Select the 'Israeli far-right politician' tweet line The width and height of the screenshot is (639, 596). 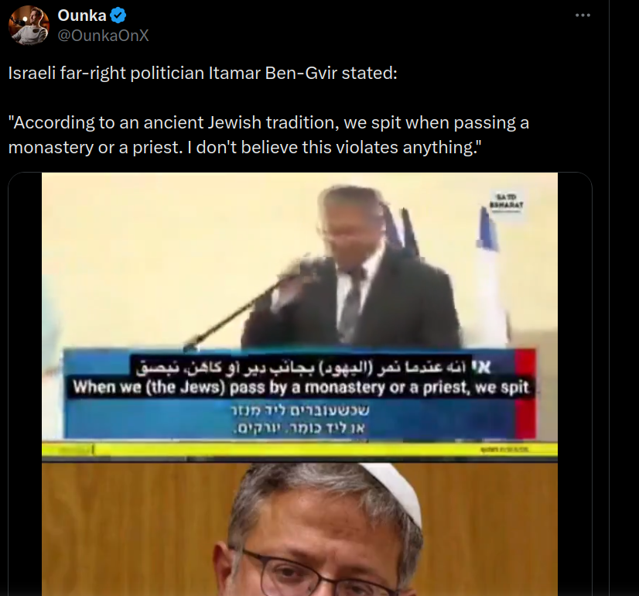coord(203,74)
